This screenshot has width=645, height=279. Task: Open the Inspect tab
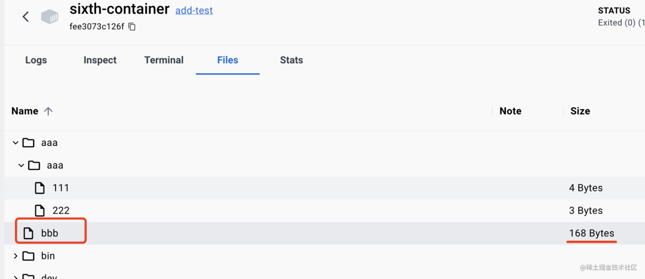click(x=100, y=60)
